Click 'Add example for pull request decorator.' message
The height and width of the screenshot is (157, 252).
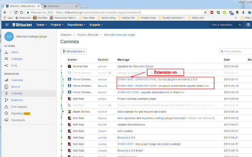click(x=142, y=111)
